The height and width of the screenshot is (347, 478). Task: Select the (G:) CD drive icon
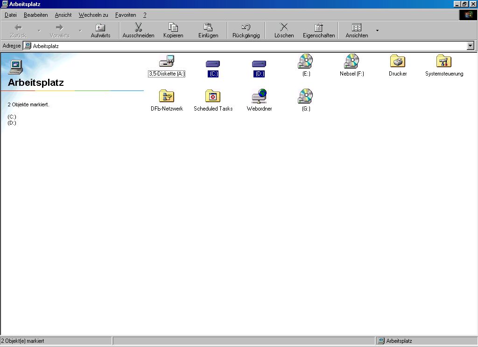coord(305,96)
